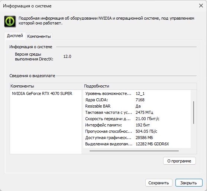The width and height of the screenshot is (207, 191).
Task: Switch to the Компоненты tab
Action: pos(39,36)
